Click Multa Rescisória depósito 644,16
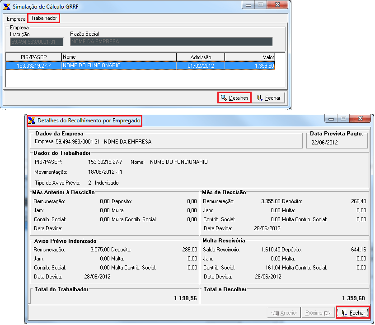This screenshot has width=375, height=325. [x=358, y=250]
